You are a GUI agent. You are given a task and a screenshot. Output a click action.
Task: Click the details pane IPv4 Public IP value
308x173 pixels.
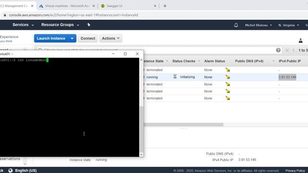point(247,160)
